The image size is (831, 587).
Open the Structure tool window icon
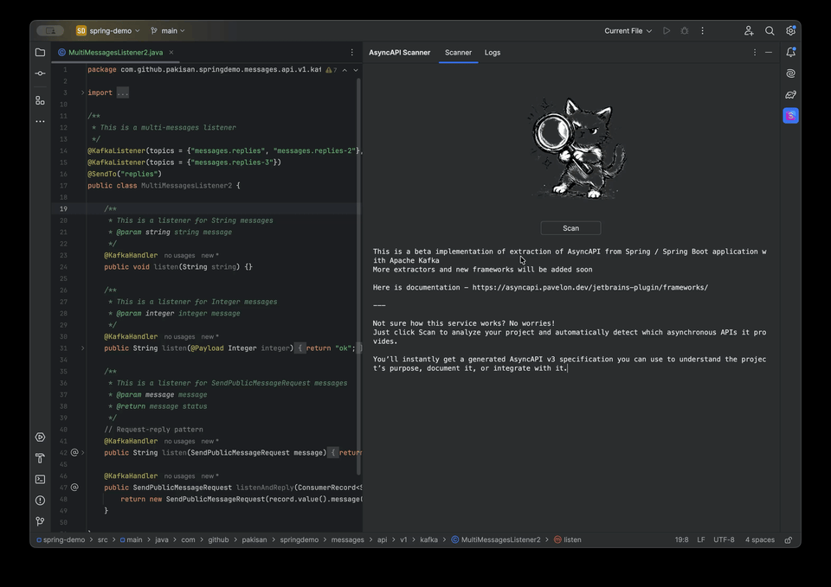point(40,100)
